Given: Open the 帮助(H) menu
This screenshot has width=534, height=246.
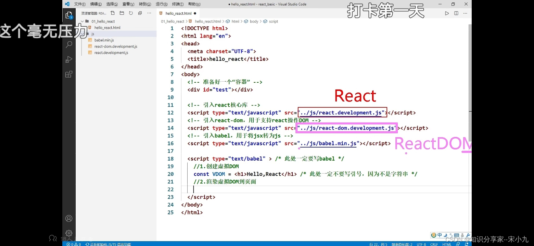Looking at the screenshot, I should point(194,4).
